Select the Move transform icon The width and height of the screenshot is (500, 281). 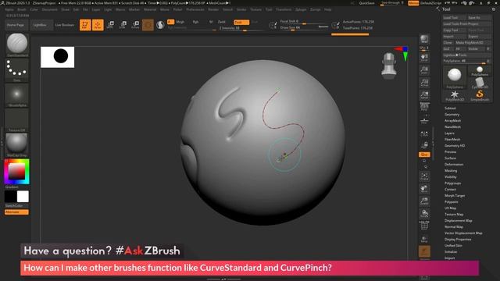click(110, 25)
